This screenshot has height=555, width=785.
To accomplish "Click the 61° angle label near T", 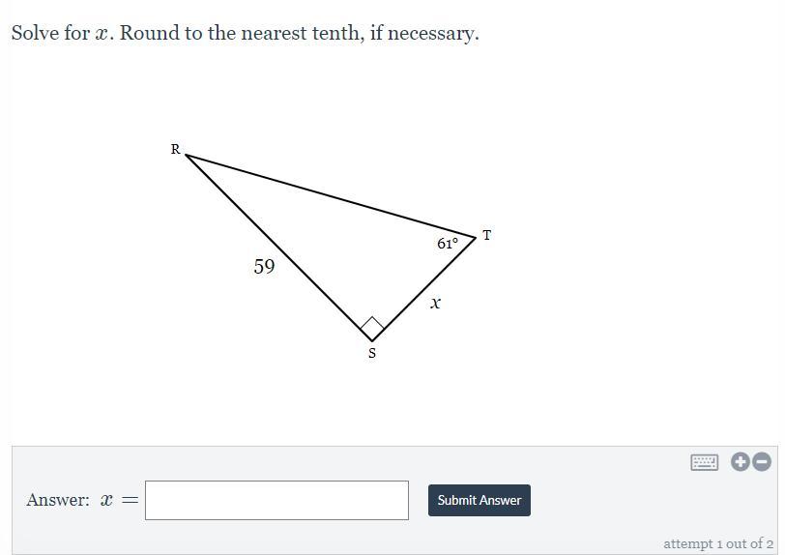I will pos(447,244).
